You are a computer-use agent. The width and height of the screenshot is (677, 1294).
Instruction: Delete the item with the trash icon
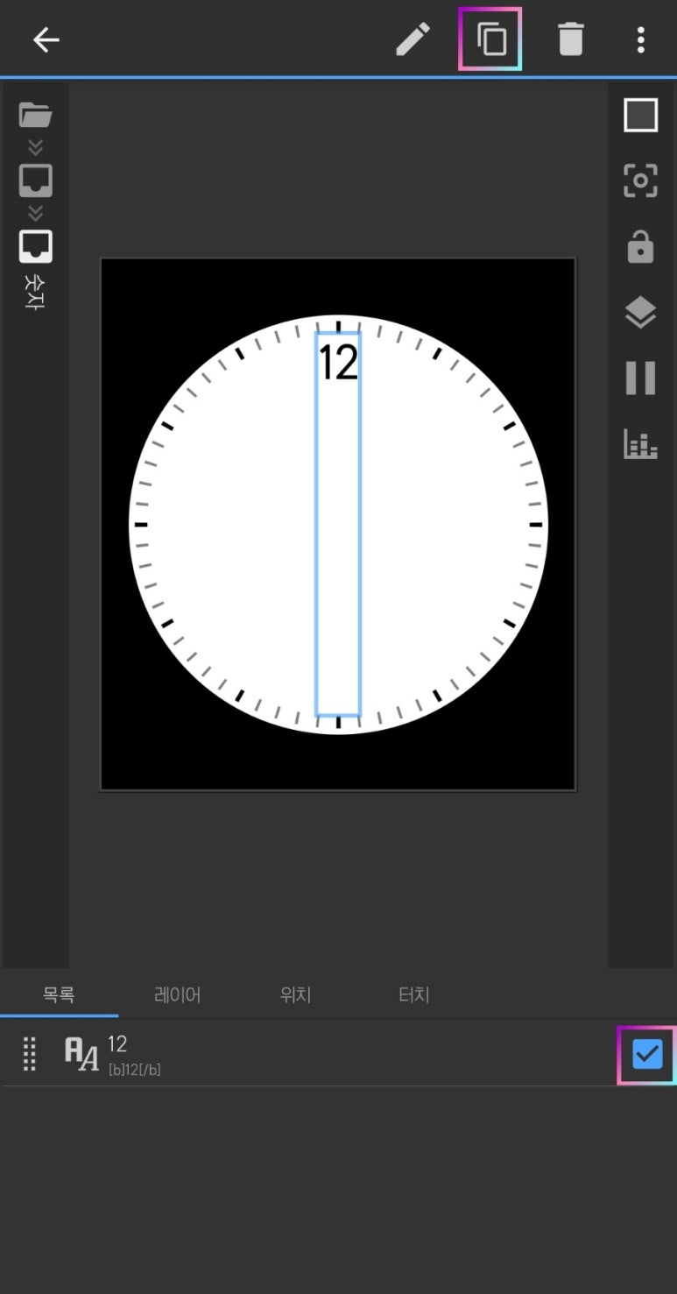[x=570, y=39]
